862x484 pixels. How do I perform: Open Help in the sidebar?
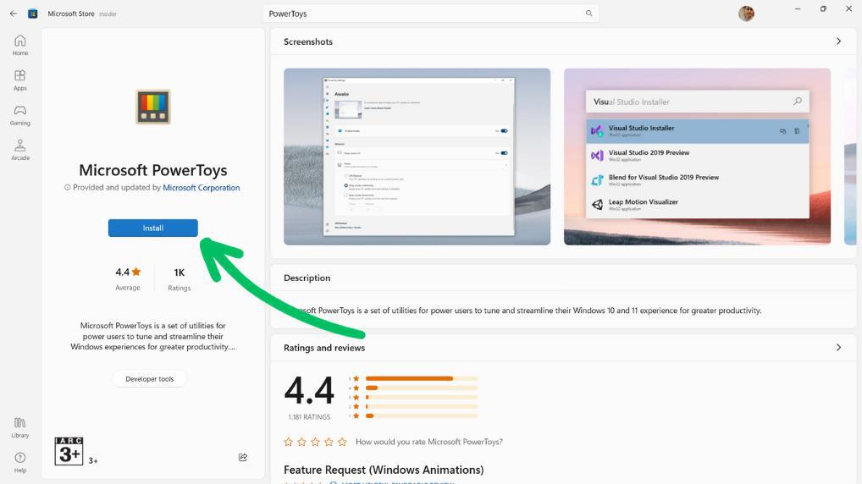[x=20, y=463]
